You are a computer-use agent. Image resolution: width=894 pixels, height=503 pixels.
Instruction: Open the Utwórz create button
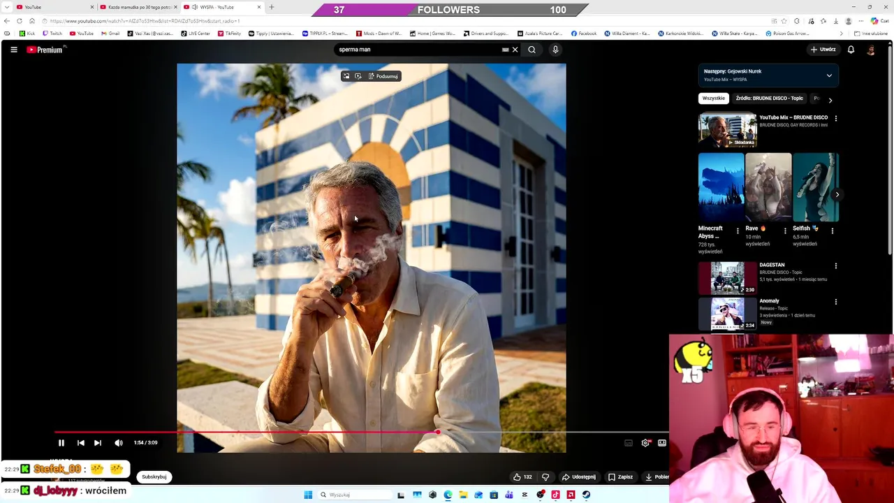click(x=823, y=50)
